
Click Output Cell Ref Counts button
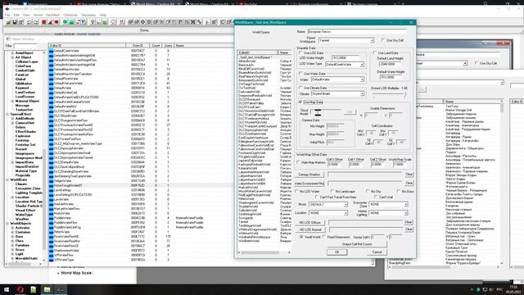(x=357, y=244)
